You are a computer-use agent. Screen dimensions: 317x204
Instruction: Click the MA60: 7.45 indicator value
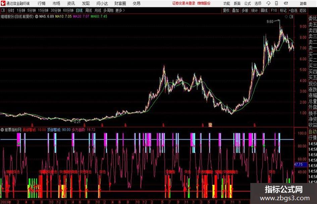coord(99,16)
